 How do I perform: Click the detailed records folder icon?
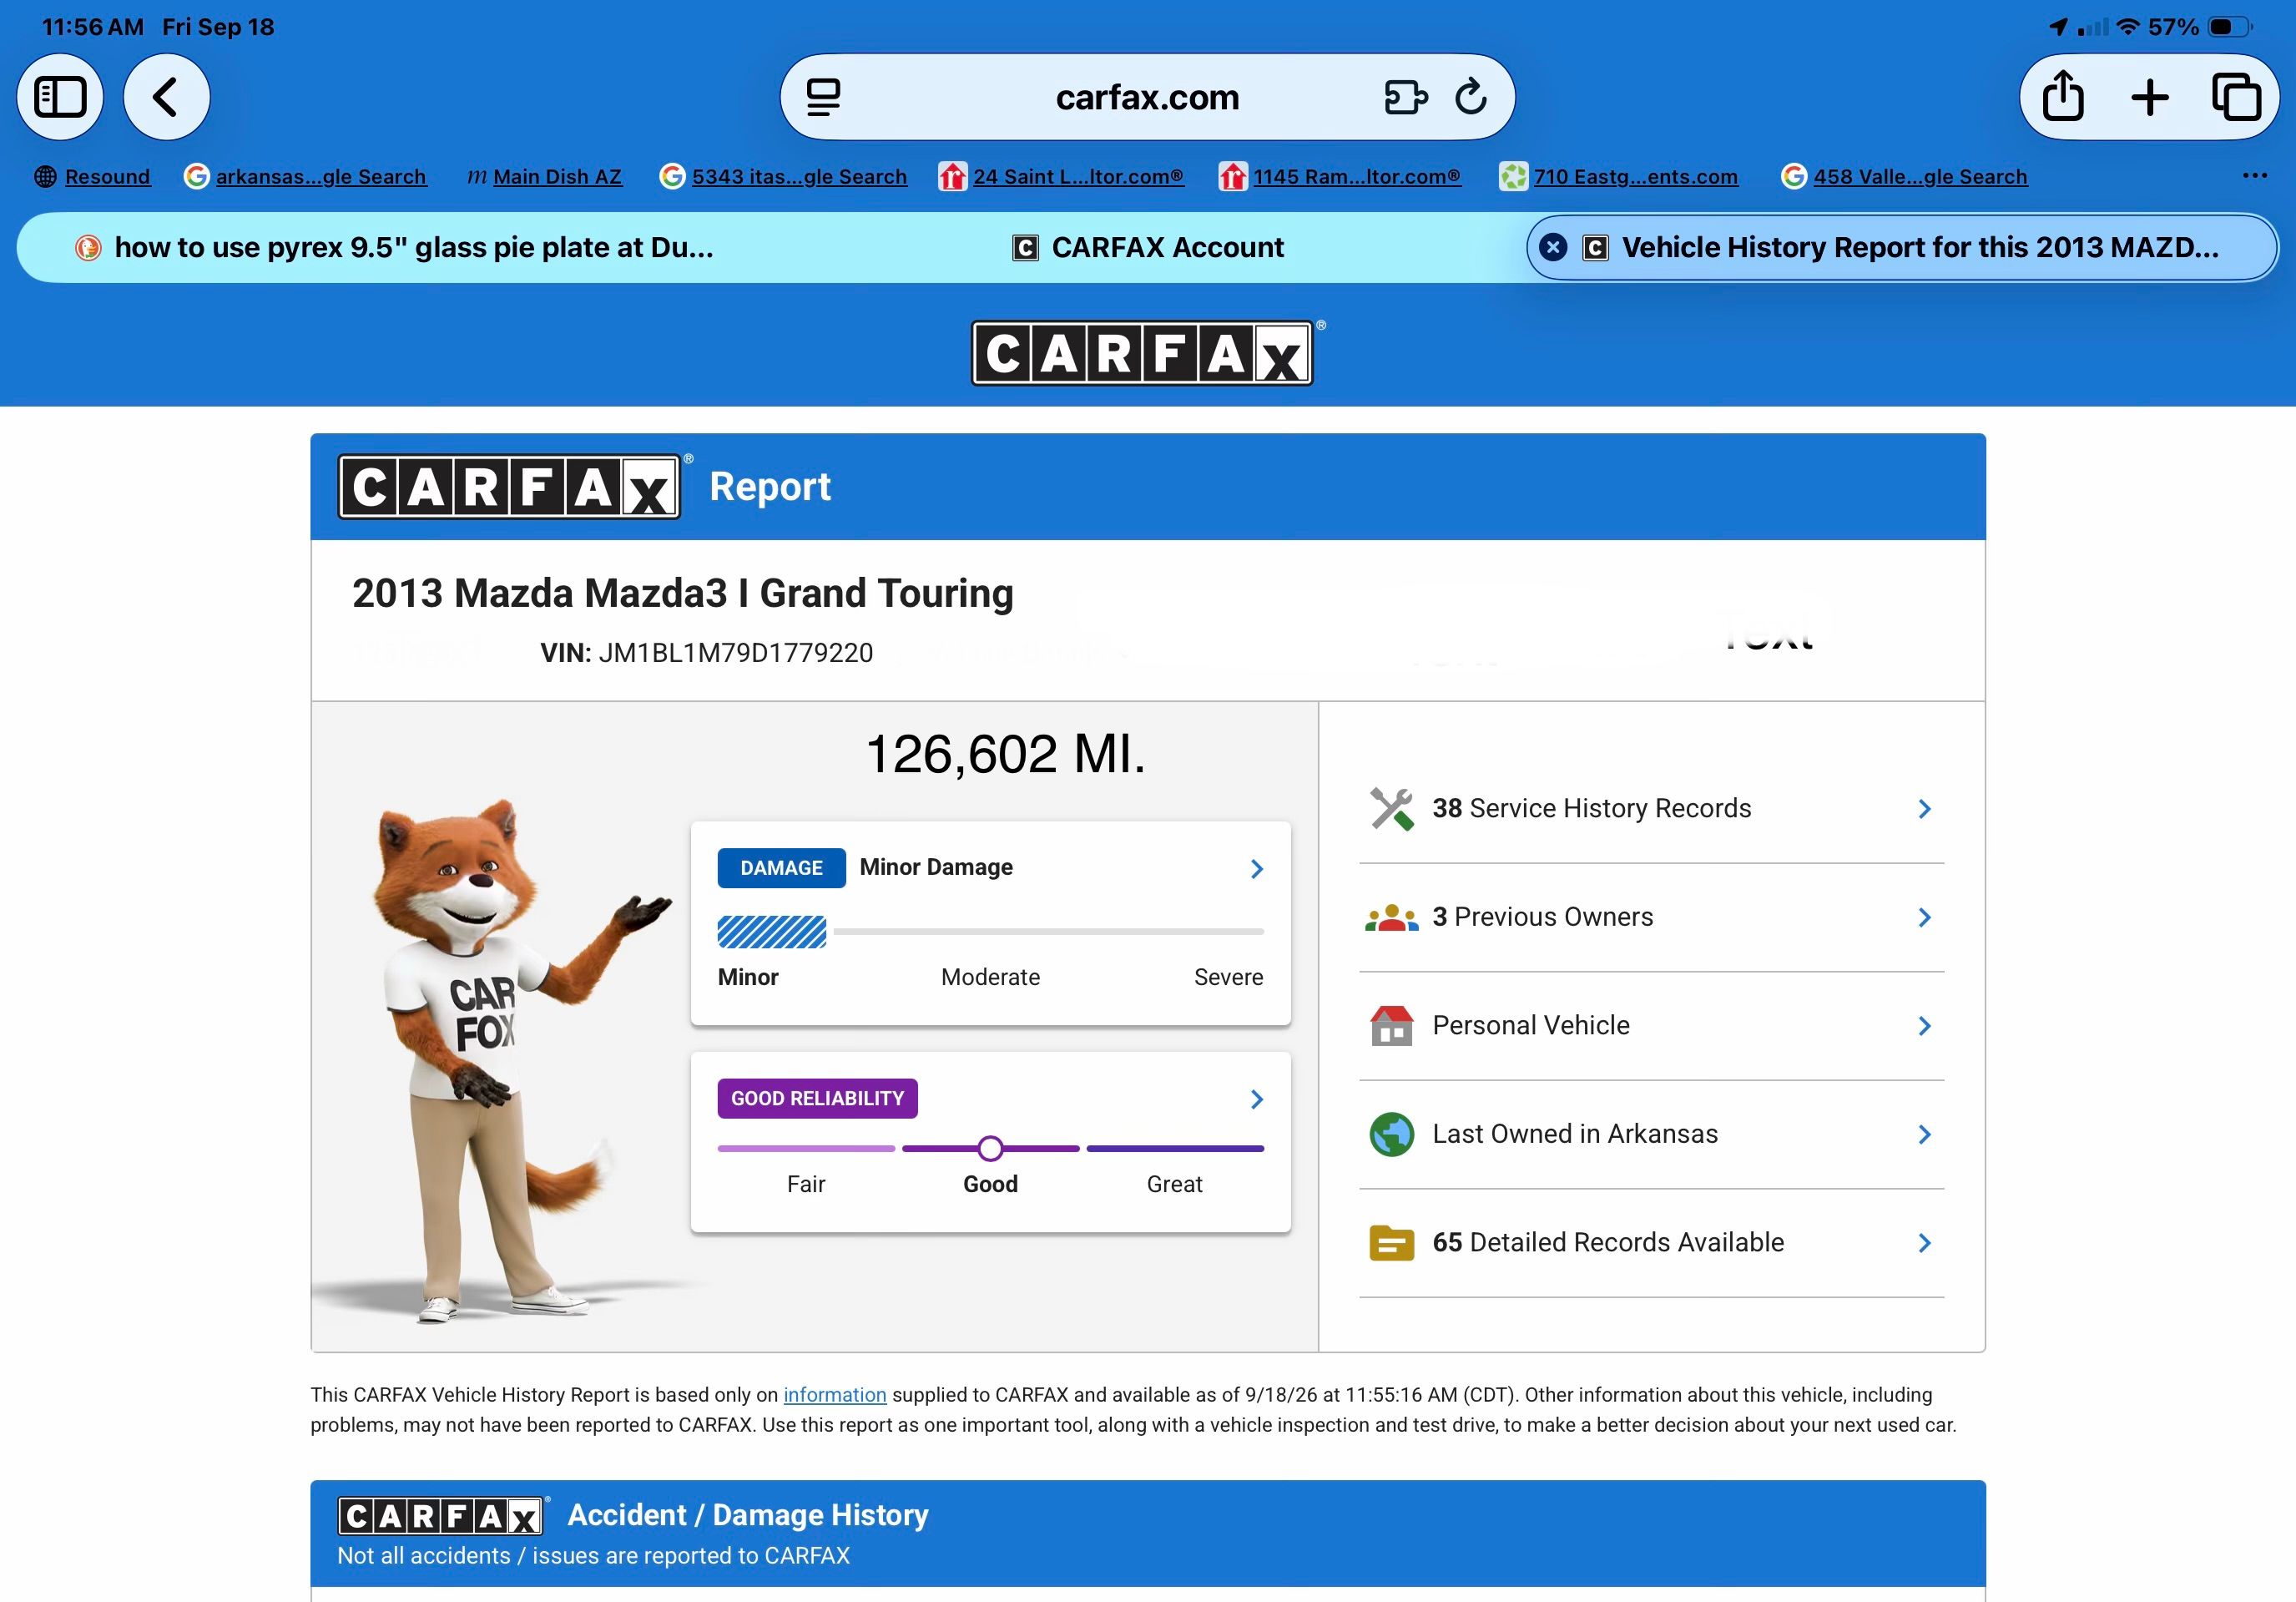click(1391, 1243)
